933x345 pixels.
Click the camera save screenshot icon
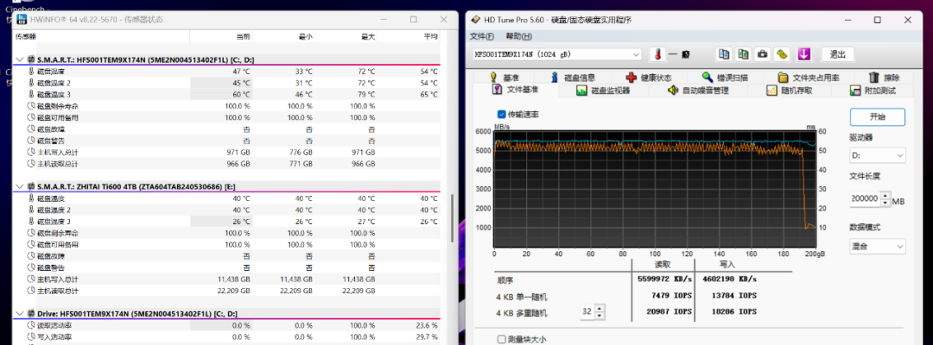[762, 54]
